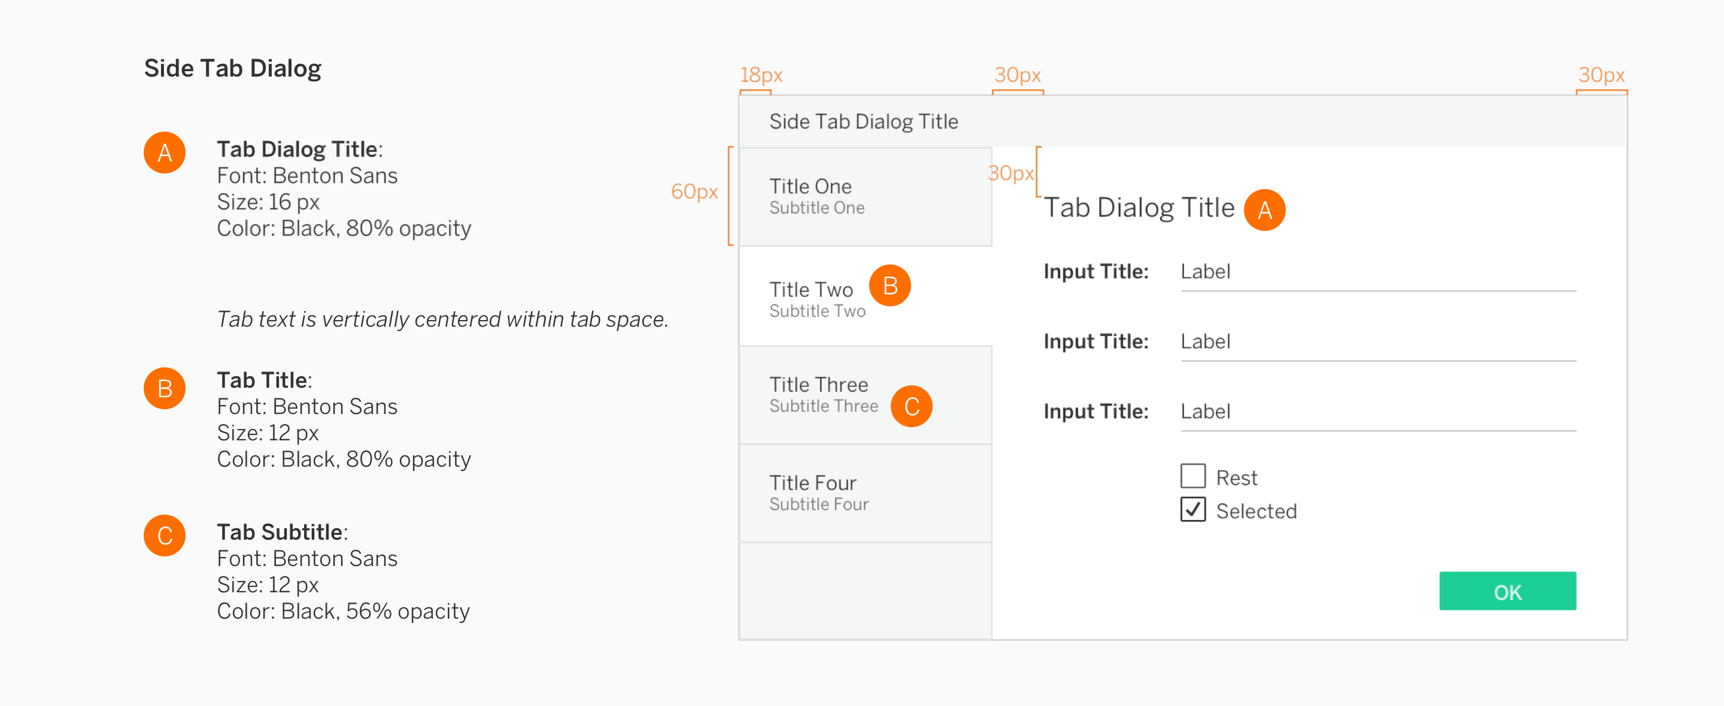The height and width of the screenshot is (706, 1724).
Task: Click orange C badge in left legend
Action: click(165, 535)
